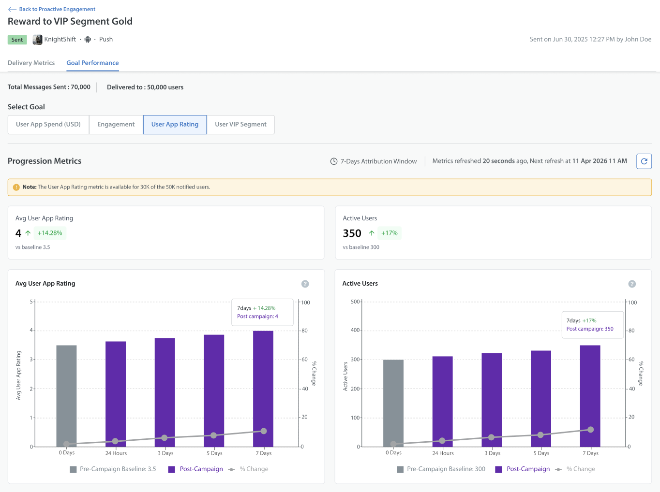Switch to the Delivery Metrics tab
This screenshot has width=660, height=492.
(31, 63)
